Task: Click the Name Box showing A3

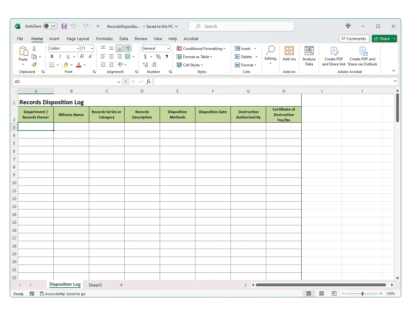Action: (65, 82)
